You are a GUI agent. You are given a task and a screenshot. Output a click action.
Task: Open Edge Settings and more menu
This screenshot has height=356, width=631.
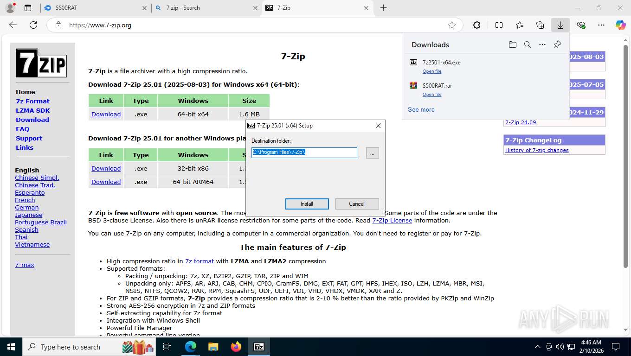click(601, 25)
